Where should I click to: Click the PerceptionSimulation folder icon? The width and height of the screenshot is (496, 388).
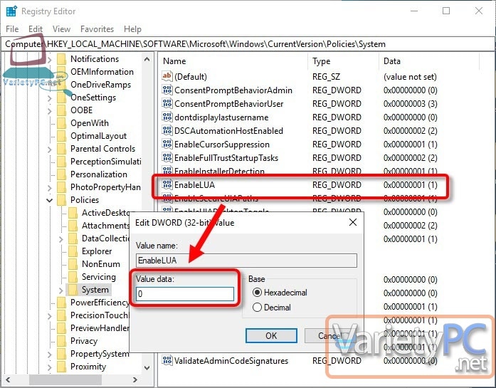click(61, 162)
